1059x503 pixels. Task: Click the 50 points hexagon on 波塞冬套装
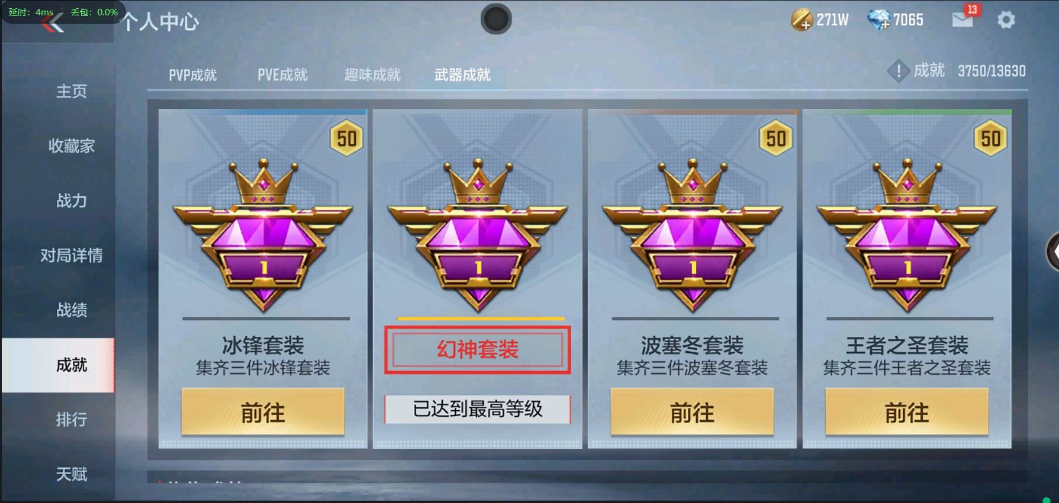click(x=775, y=139)
